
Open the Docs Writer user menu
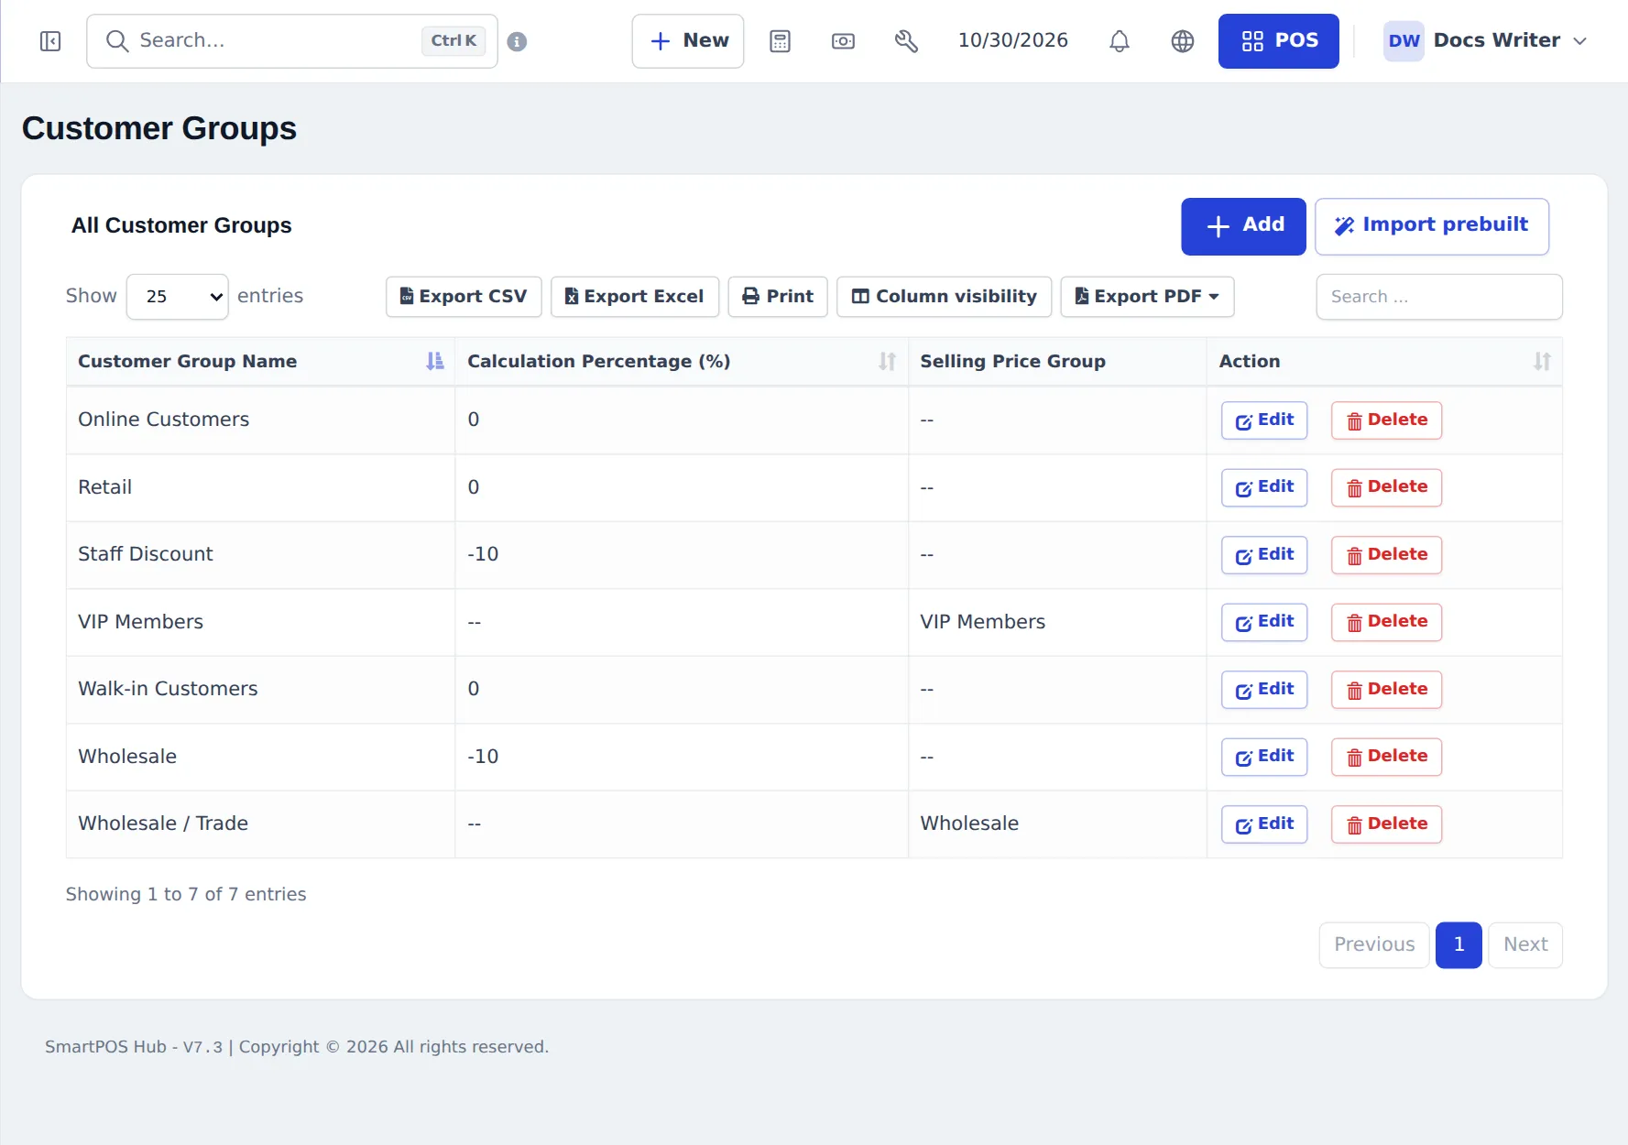pos(1484,41)
